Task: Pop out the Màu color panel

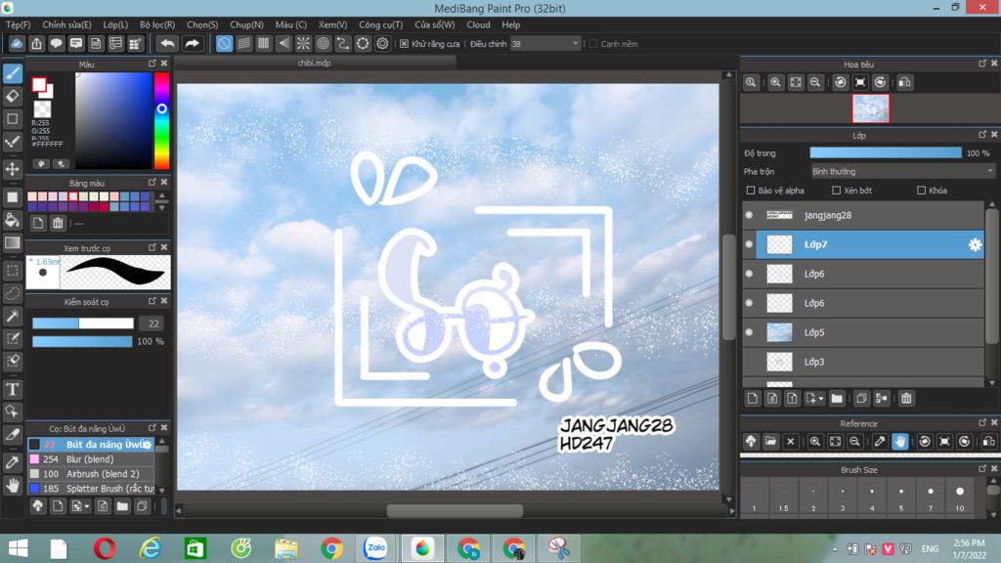Action: [x=152, y=64]
